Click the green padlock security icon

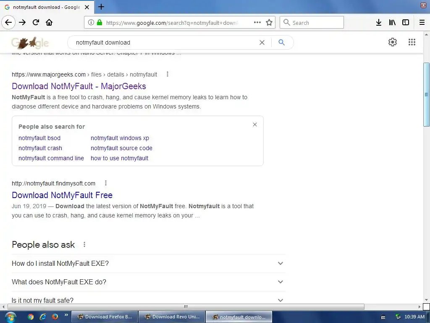pos(100,23)
